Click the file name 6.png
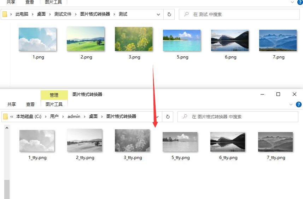Screen dimensions: 303x199 click(x=231, y=57)
